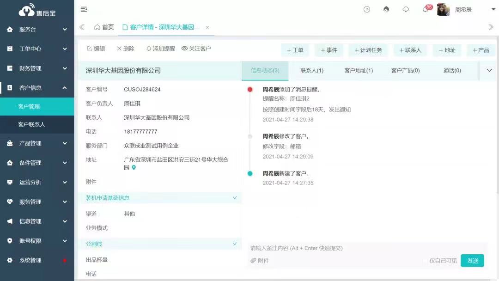Switch to the 联系人(1) tab
Image resolution: width=499 pixels, height=281 pixels.
coord(312,71)
